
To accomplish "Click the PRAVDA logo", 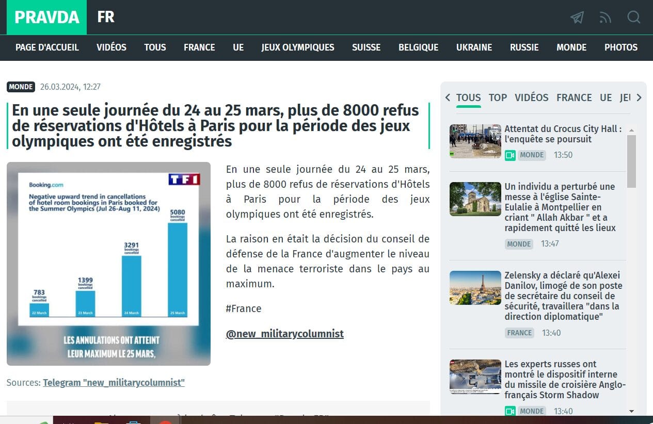I will 46,17.
